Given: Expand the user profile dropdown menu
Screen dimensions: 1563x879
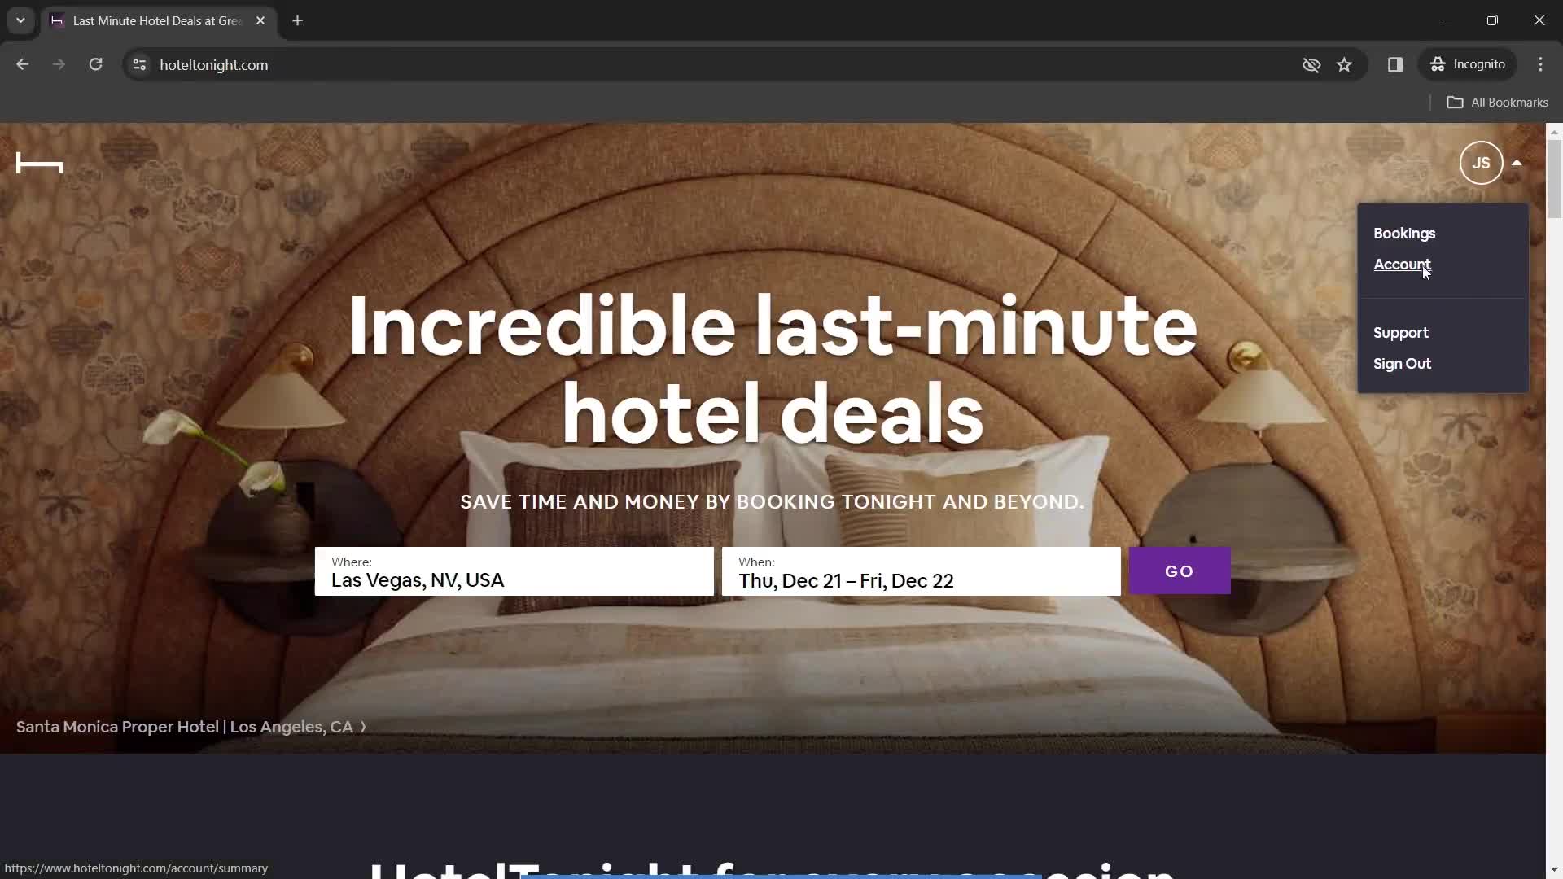Looking at the screenshot, I should (x=1480, y=162).
